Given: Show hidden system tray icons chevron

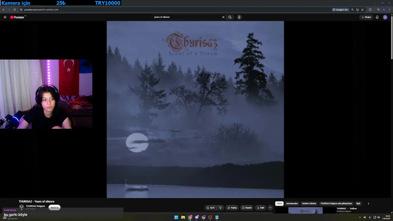Looking at the screenshot, I should [360, 217].
